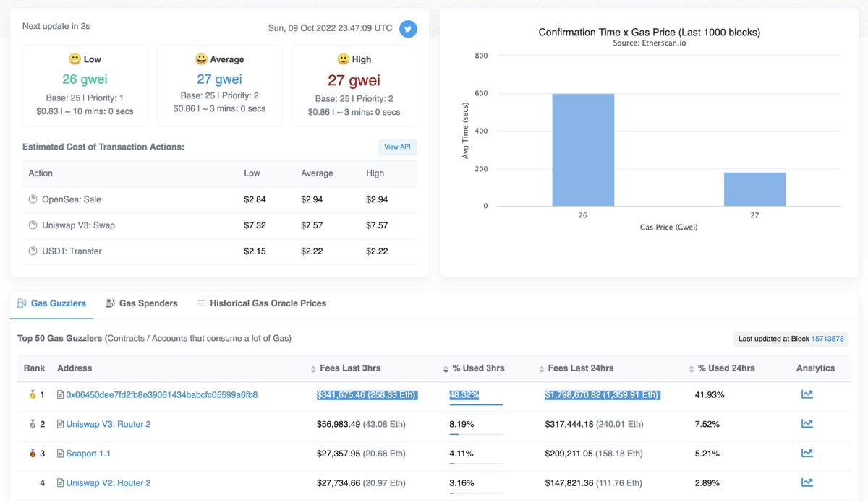This screenshot has width=868, height=502.
Task: Open analytics chart for Uniswap V2: Router 2
Action: point(807,482)
